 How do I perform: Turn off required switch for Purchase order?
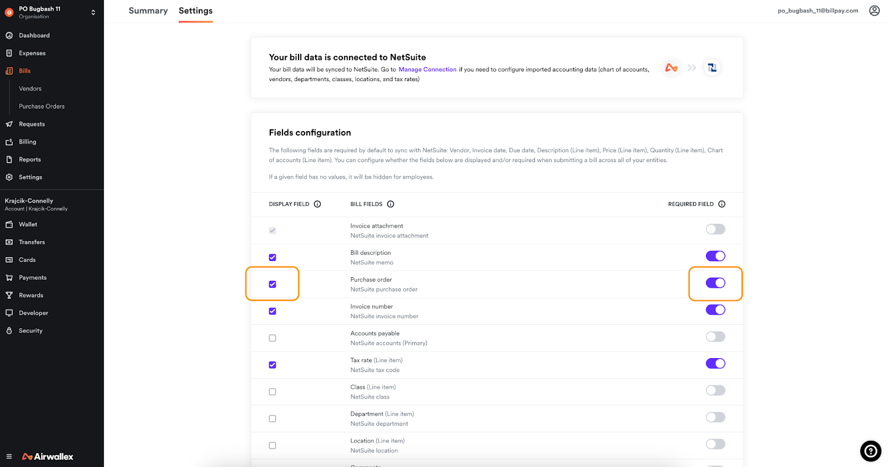coord(715,283)
